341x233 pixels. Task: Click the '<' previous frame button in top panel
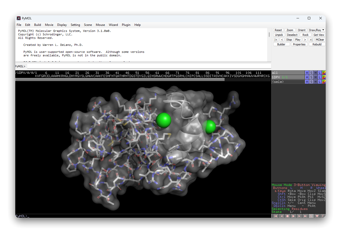tap(282, 40)
